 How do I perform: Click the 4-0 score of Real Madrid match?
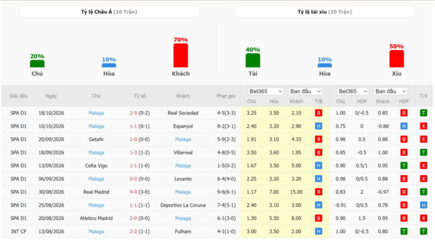(x=133, y=192)
